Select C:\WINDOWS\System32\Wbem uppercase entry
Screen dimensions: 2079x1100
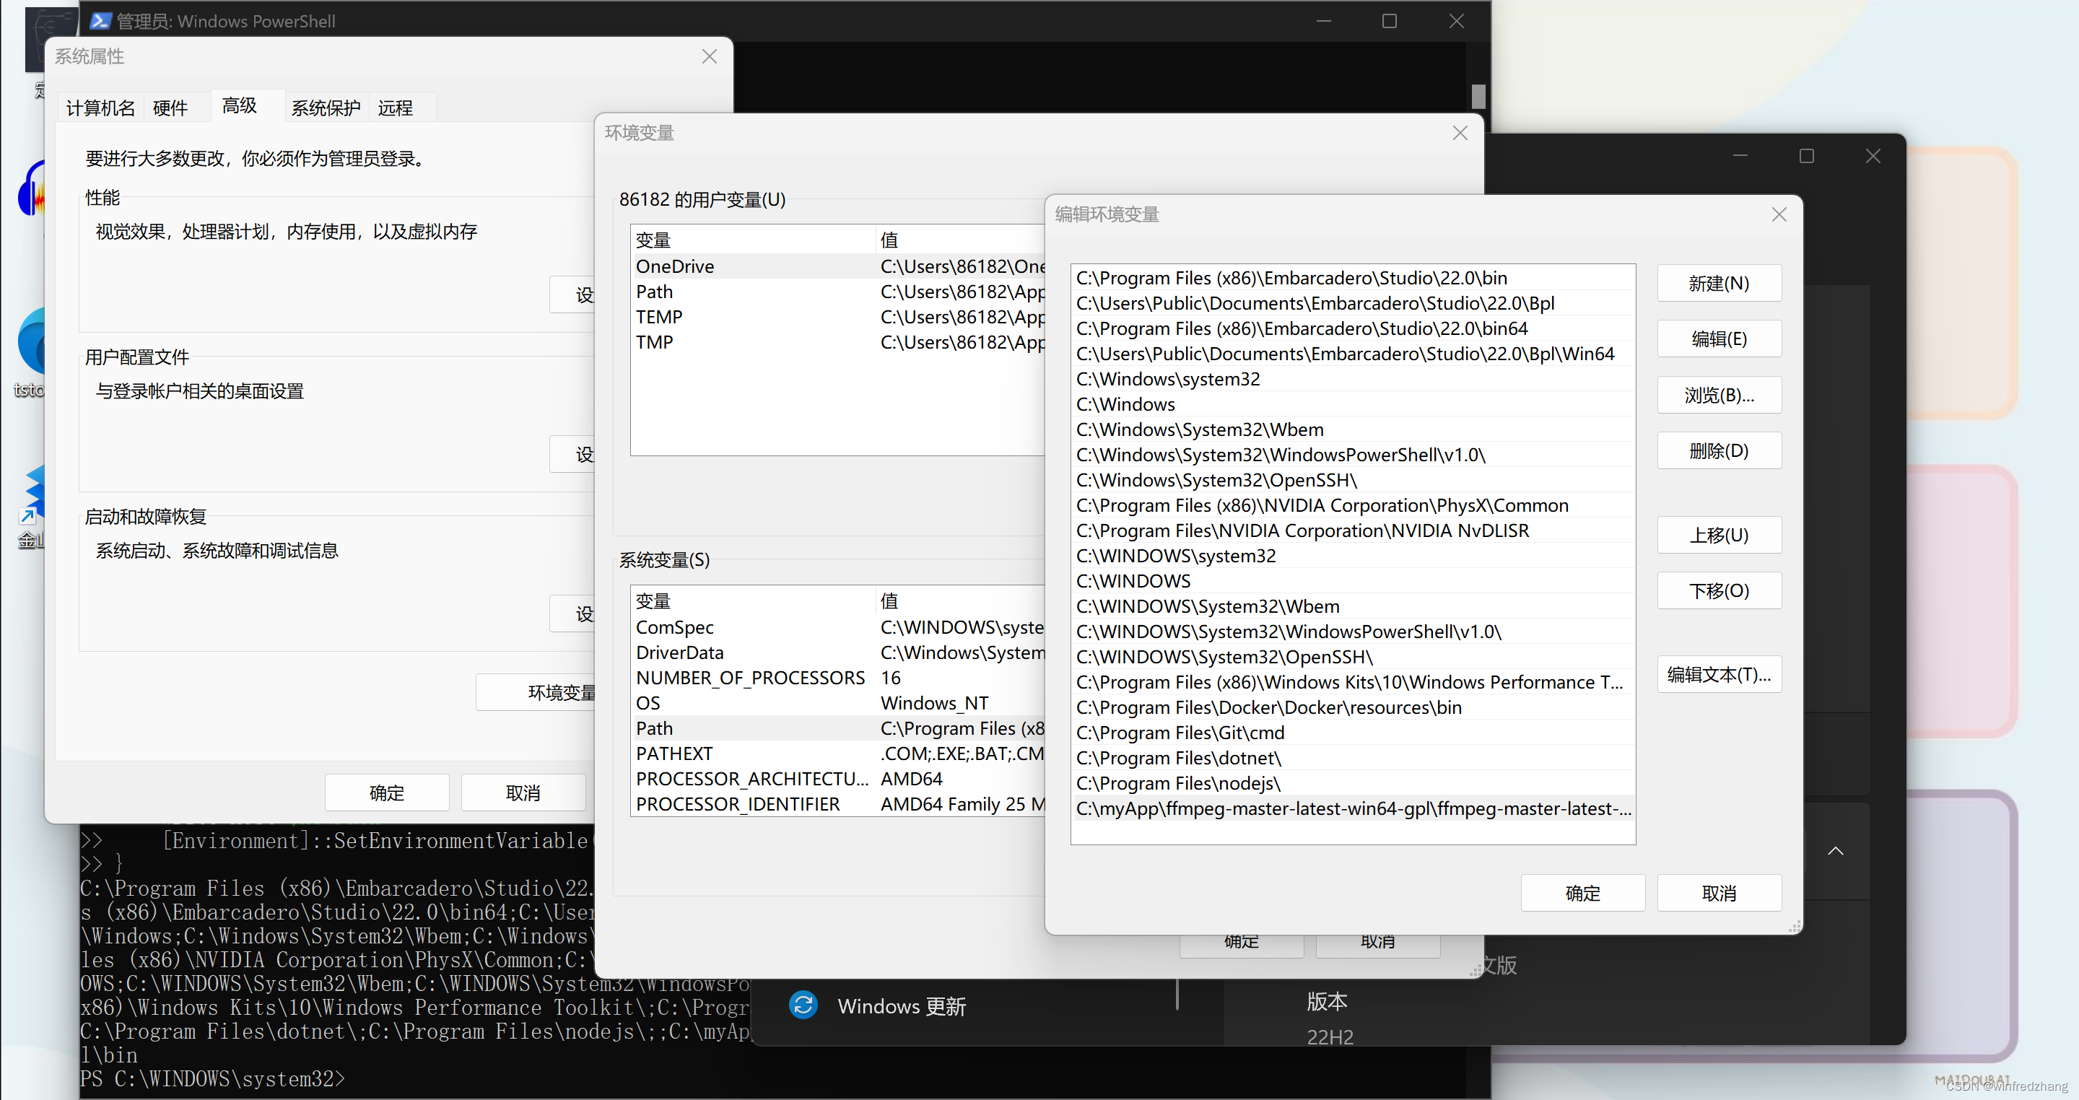[x=1354, y=606]
